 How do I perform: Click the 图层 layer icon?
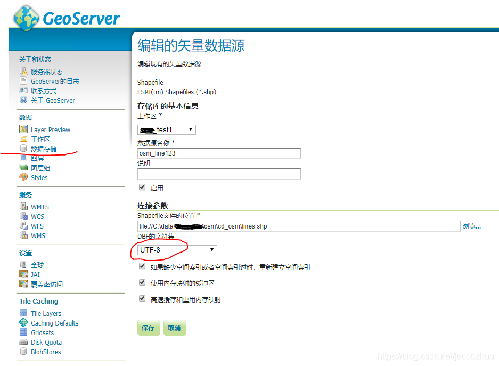[x=23, y=158]
